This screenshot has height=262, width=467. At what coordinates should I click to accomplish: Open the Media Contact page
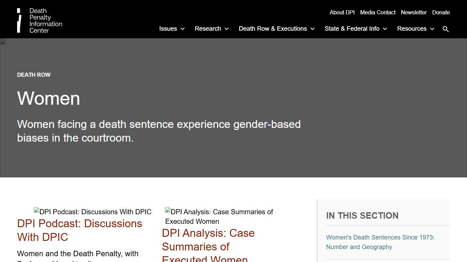377,12
